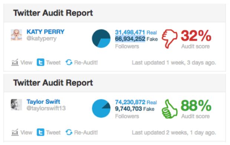Image resolution: width=230 pixels, height=145 pixels.
Task: Click the @taylorswift13 handle
Action: click(x=46, y=109)
